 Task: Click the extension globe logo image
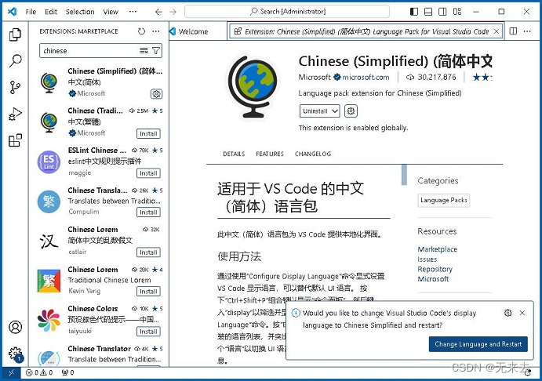click(x=253, y=86)
